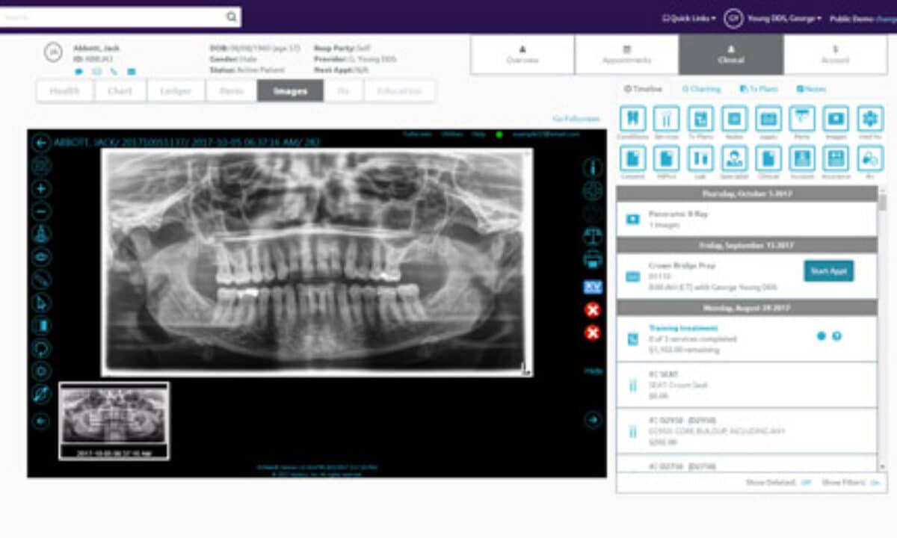Switch to the Chart tab

(120, 91)
